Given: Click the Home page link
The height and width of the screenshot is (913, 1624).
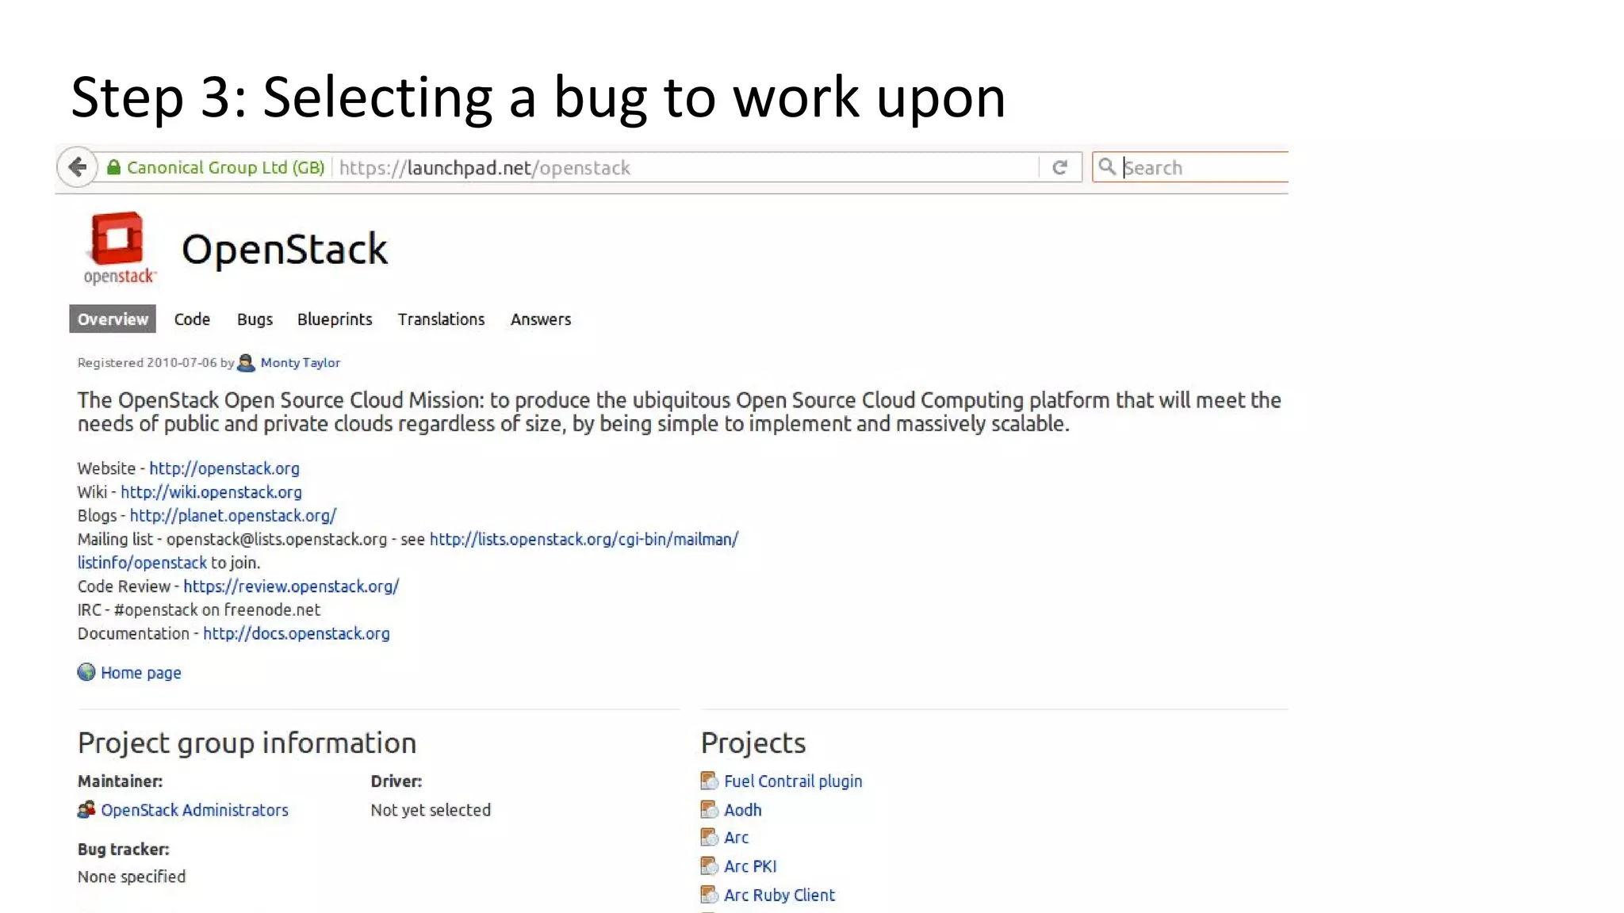Looking at the screenshot, I should [x=141, y=673].
